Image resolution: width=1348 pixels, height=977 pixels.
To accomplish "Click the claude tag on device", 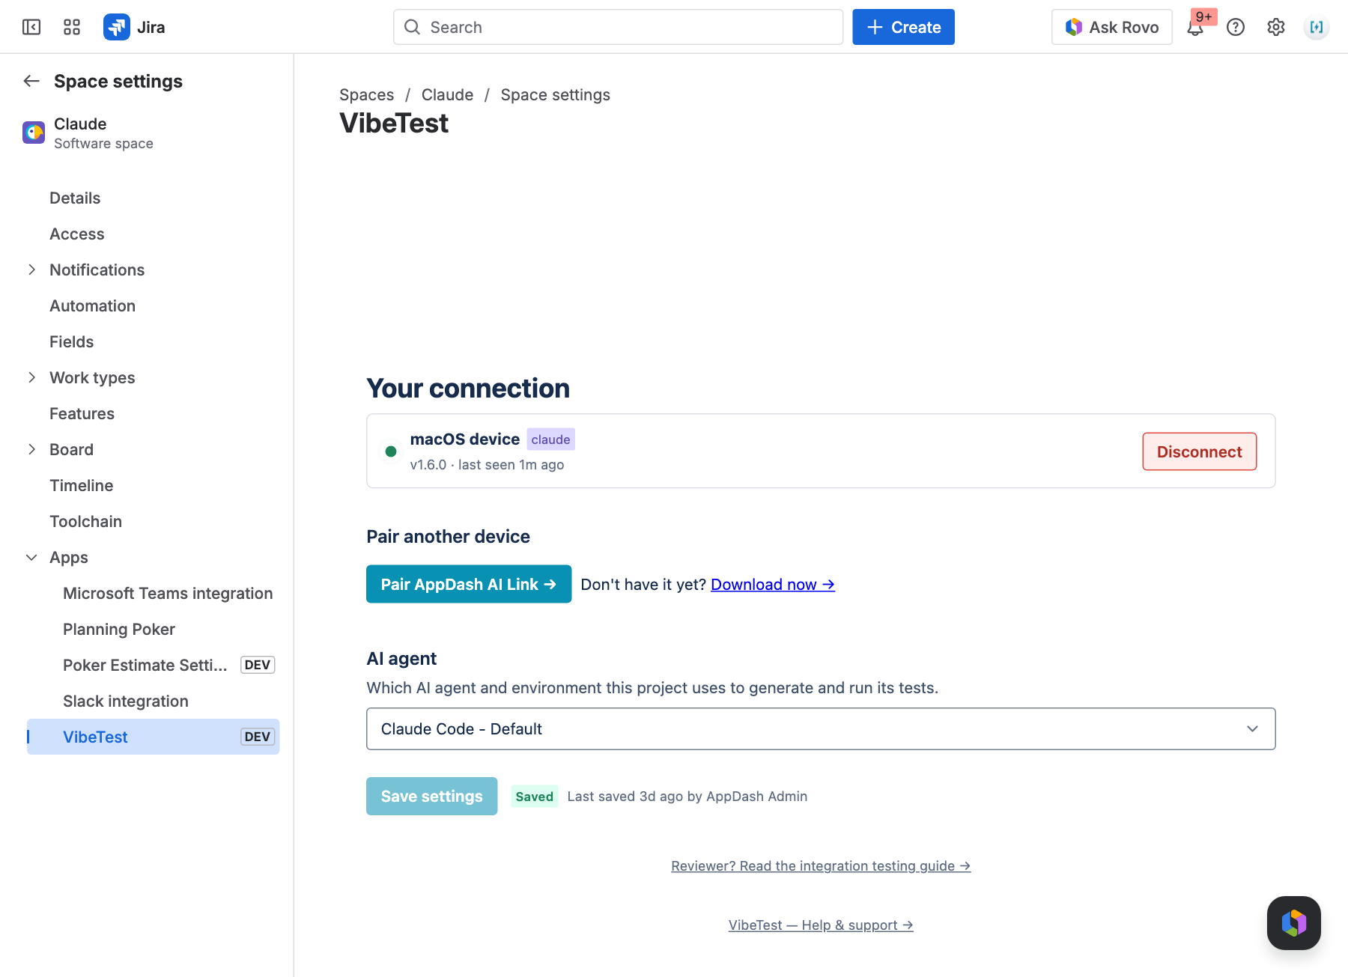I will pyautogui.click(x=550, y=439).
